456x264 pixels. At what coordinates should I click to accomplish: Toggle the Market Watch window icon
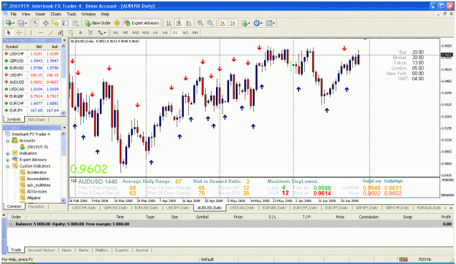pyautogui.click(x=36, y=23)
